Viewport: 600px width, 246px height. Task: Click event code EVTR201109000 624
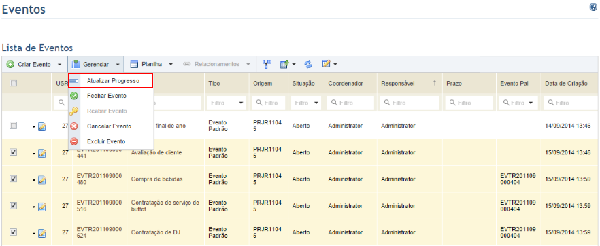tap(99, 232)
